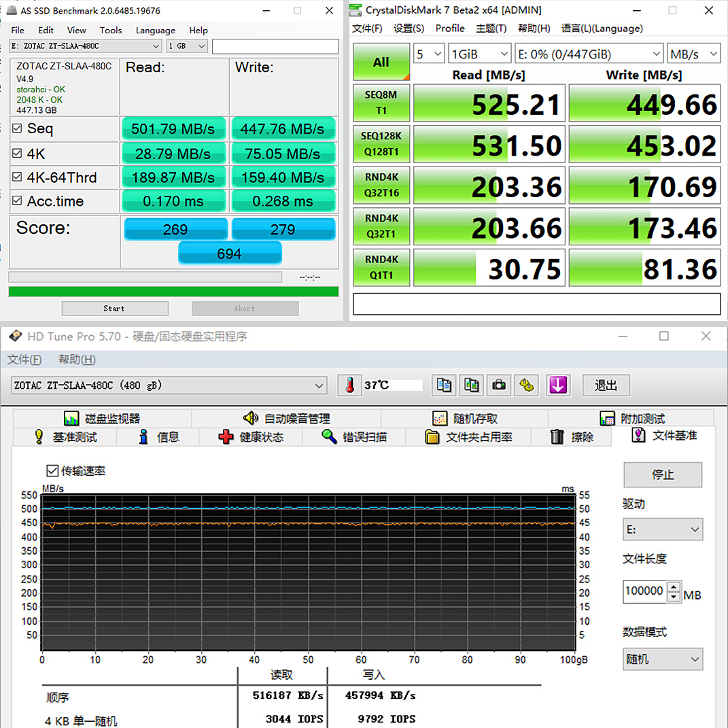Open the HD Tune ZOTAC drive selection dropdown
Image resolution: width=728 pixels, height=728 pixels.
[x=169, y=385]
